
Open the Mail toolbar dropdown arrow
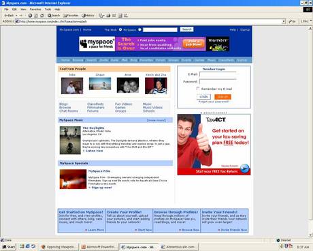[103, 16]
